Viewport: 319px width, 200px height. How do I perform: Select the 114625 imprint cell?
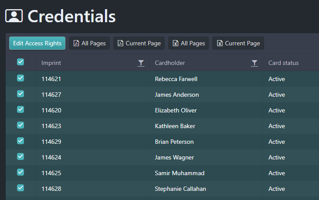tap(93, 173)
